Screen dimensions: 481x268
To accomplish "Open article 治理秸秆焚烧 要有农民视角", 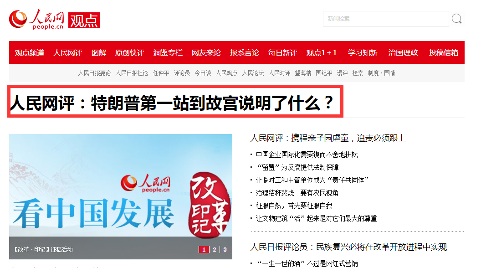I will point(297,193).
